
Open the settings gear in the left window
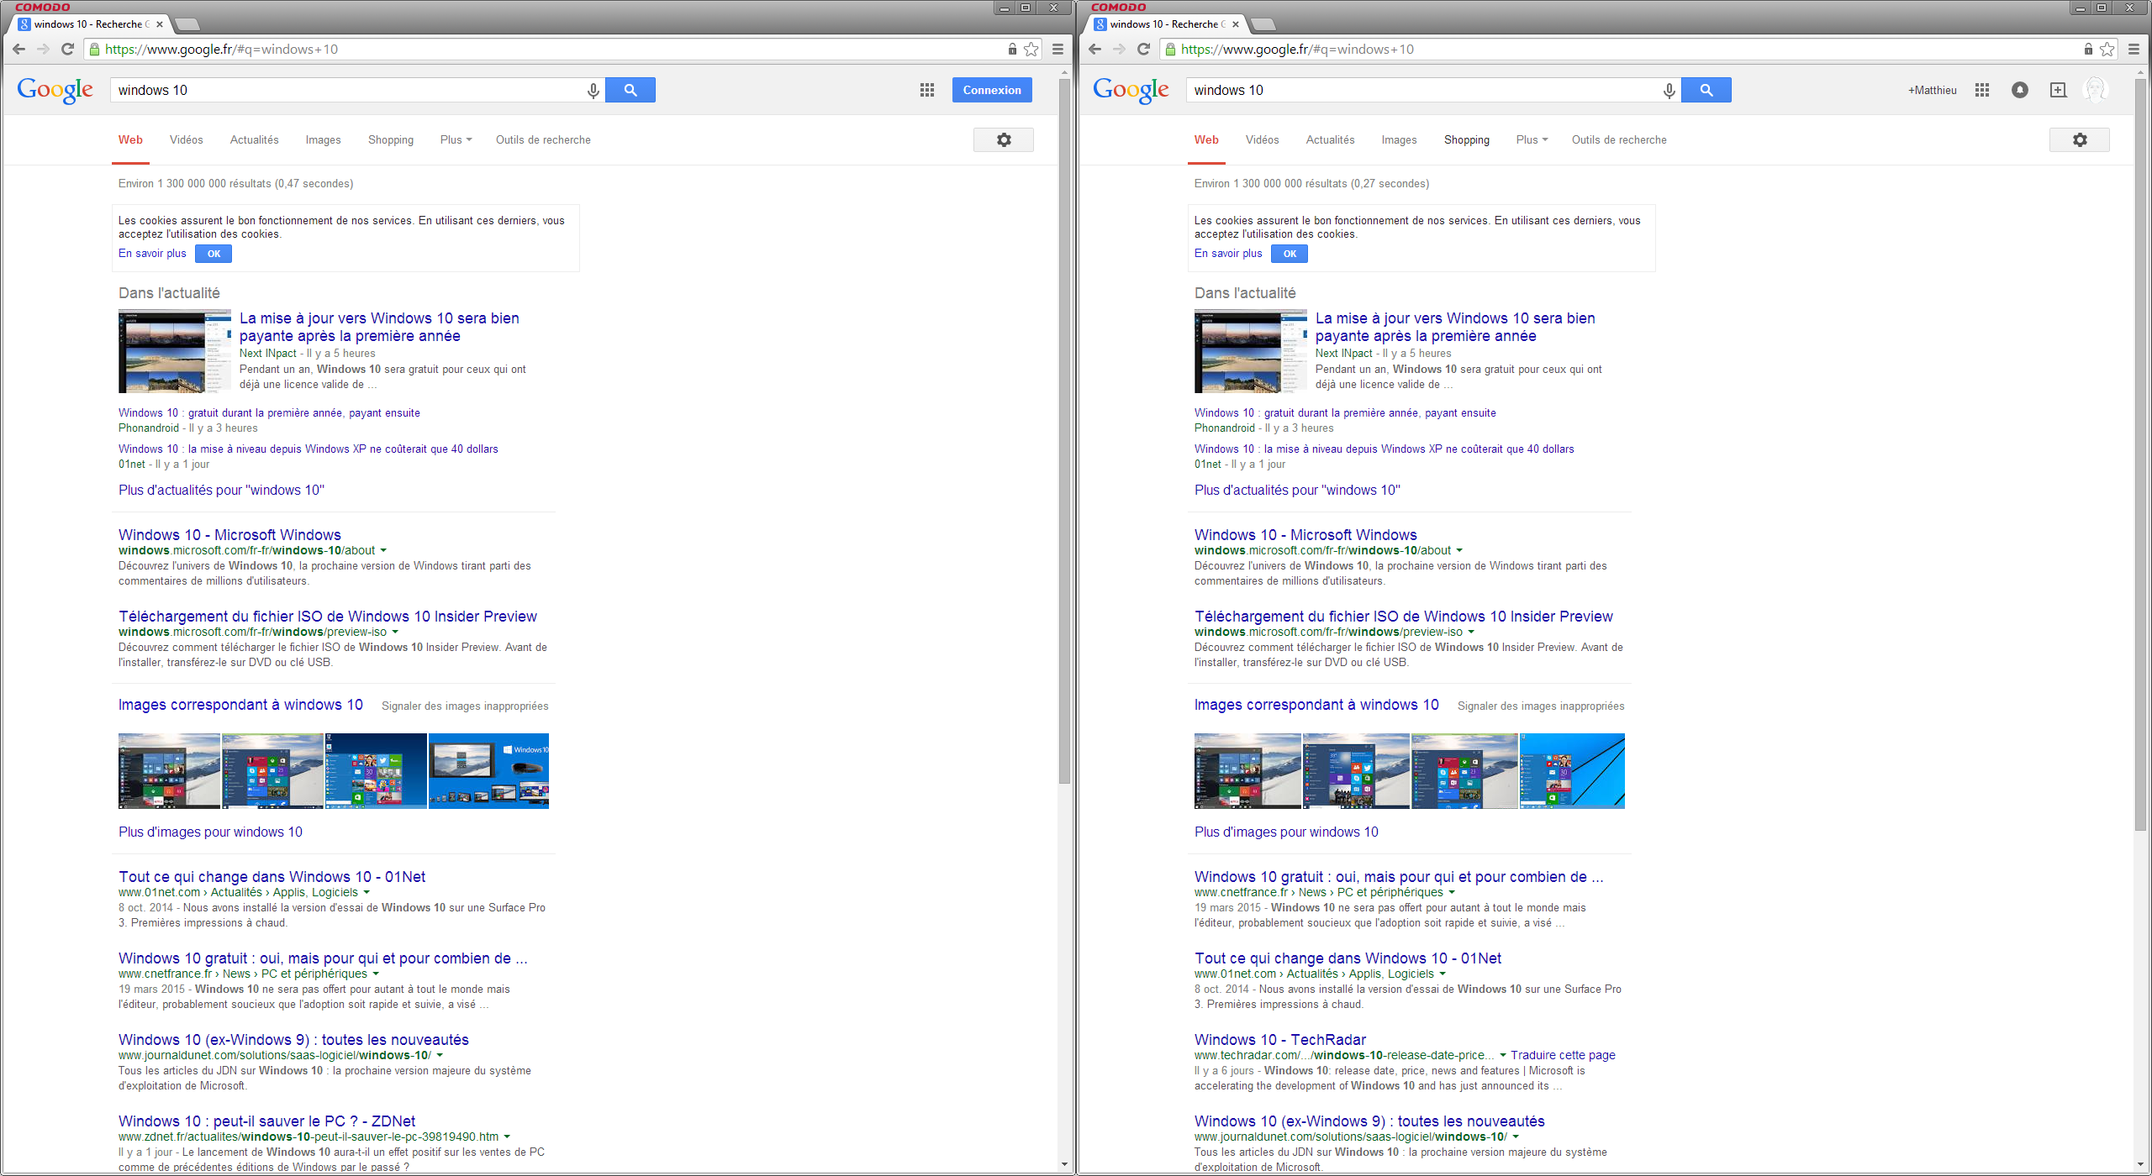[1004, 140]
